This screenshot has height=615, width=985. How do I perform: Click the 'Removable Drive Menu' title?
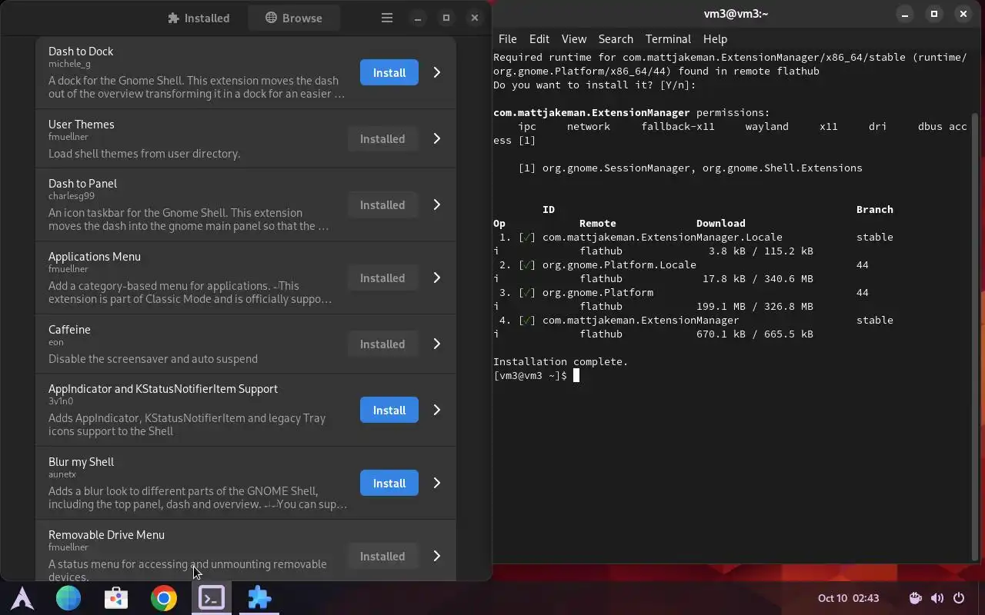106,535
